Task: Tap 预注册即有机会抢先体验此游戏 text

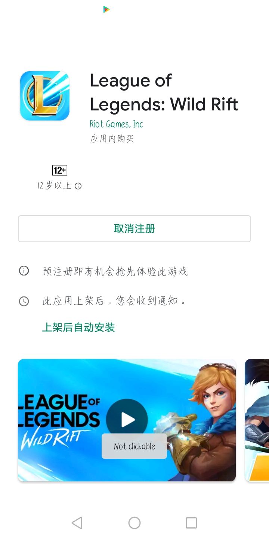Action: coord(115,271)
